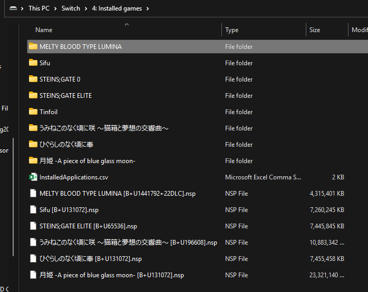Select うみねこのなく頃に咲 [B+U196608].nsp file name

[128, 243]
